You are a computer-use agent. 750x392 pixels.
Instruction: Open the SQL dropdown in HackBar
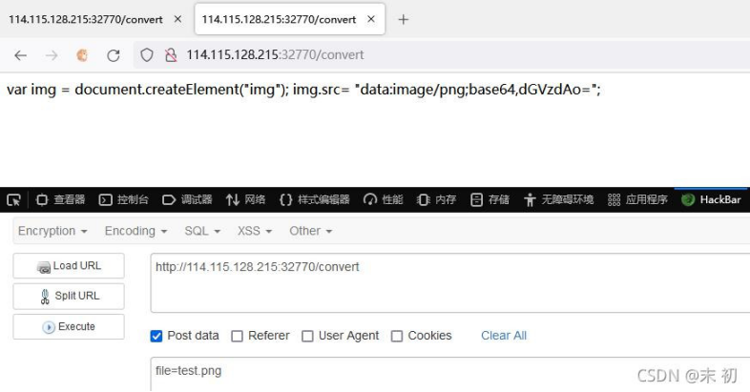202,231
